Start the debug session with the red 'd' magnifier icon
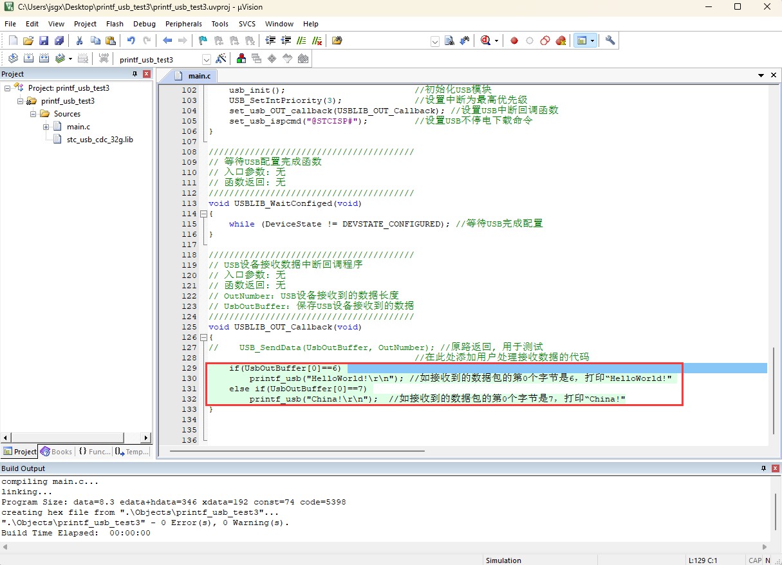Viewport: 782px width, 565px height. pos(486,41)
